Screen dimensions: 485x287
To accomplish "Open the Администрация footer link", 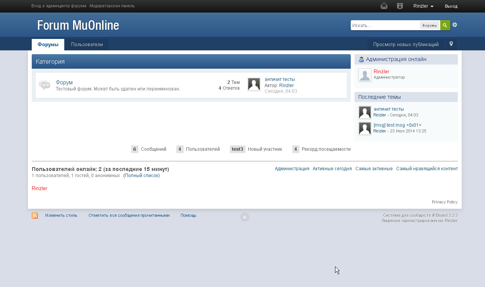I will pyautogui.click(x=292, y=169).
